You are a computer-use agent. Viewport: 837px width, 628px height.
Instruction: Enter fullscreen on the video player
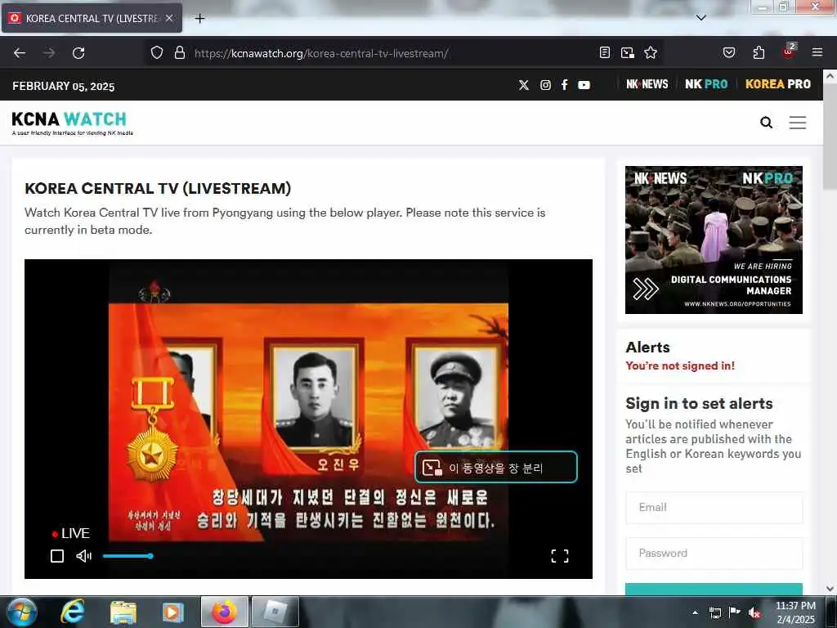click(x=559, y=556)
